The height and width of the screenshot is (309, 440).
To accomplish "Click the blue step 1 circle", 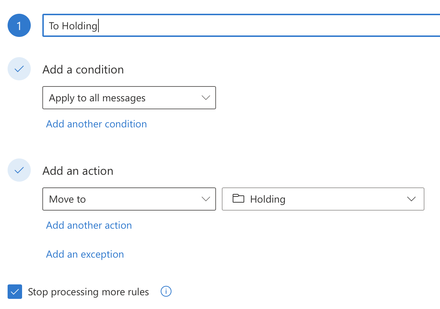I will 19,25.
